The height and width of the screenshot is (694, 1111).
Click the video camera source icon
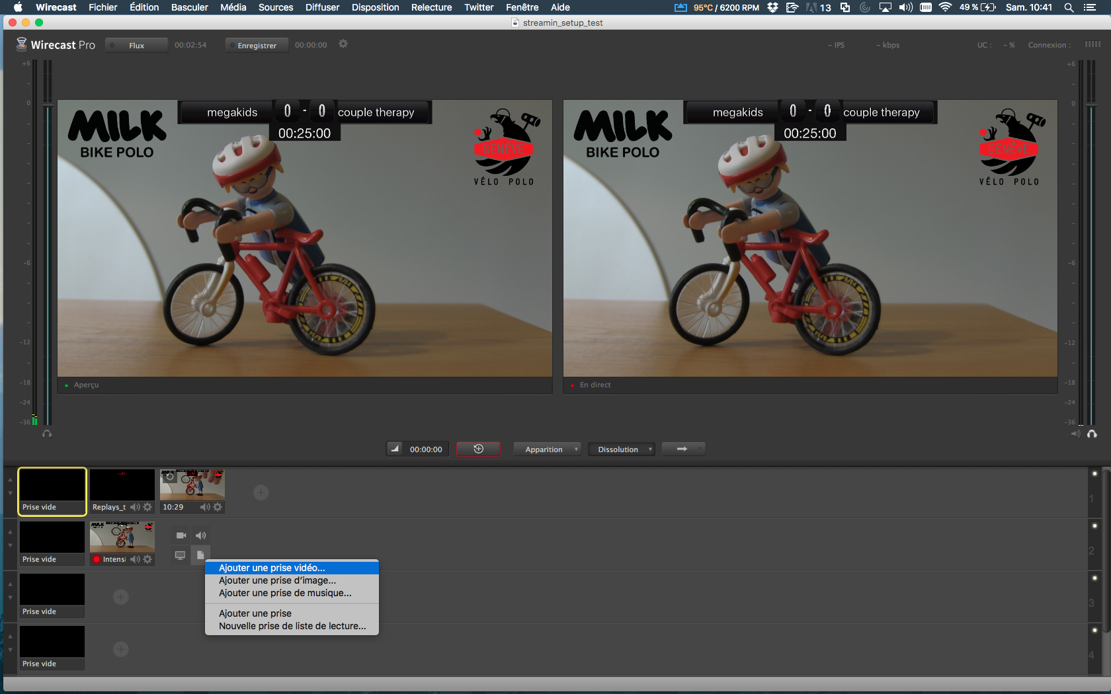click(x=181, y=535)
